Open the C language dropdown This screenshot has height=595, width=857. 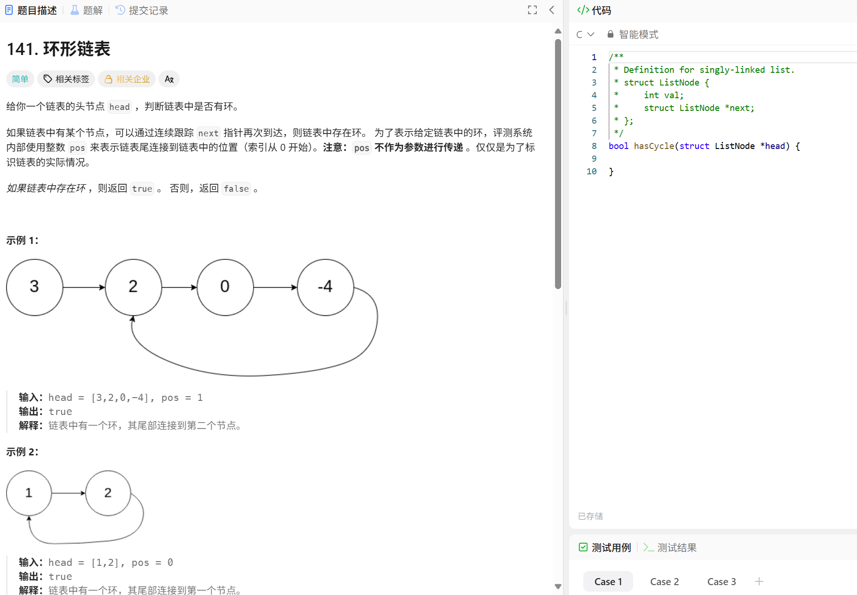pyautogui.click(x=586, y=34)
